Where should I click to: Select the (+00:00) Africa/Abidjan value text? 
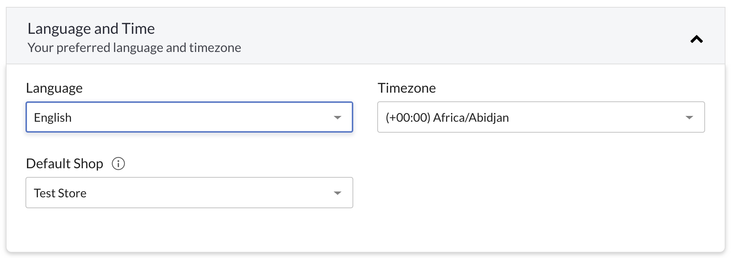pos(447,118)
